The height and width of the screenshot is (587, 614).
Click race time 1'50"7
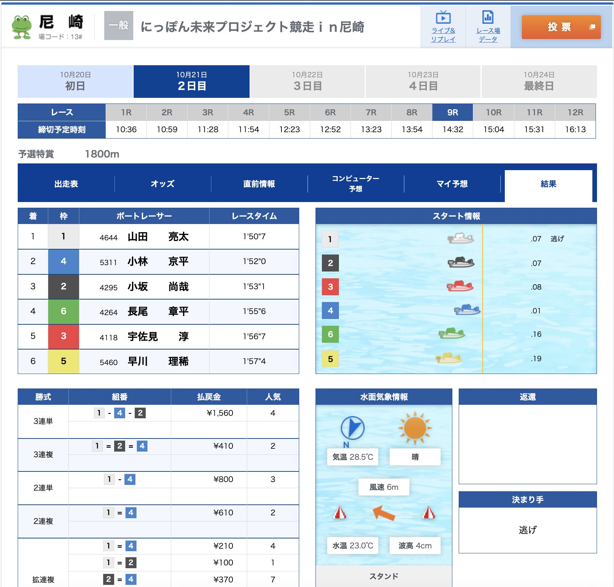[254, 236]
